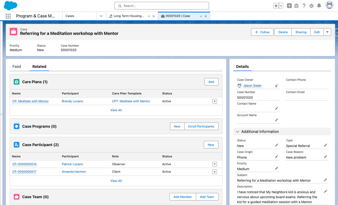Edit the Priority field pencil
Image resolution: width=338 pixels, height=205 pixels.
pos(276,168)
